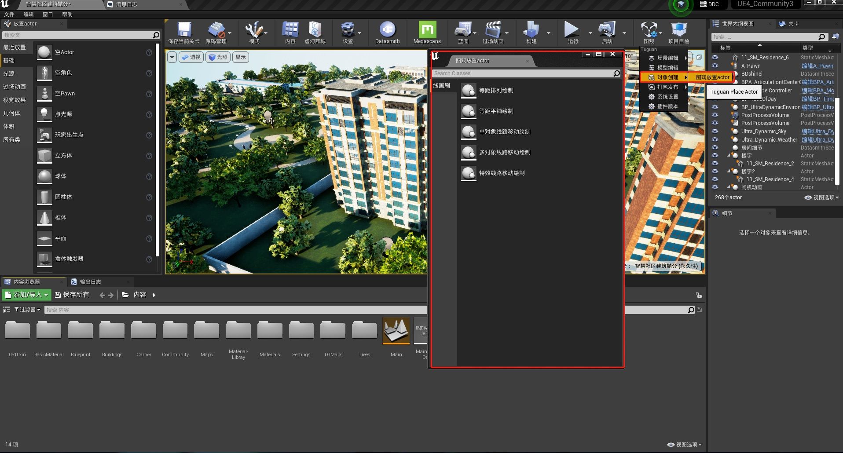Click the Show (显示) viewport button

[x=241, y=57]
